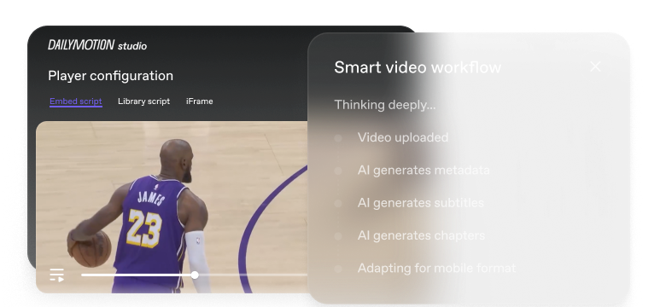Close the Smart video workflow panel

pos(595,67)
